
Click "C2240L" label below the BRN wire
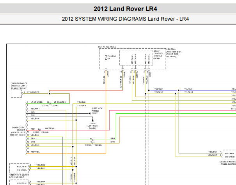coord(98,145)
